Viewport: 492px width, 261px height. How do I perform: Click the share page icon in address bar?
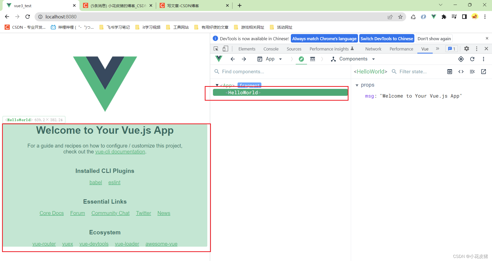point(390,17)
